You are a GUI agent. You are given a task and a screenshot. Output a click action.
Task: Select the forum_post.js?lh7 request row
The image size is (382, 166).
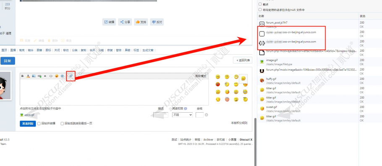pos(319,24)
